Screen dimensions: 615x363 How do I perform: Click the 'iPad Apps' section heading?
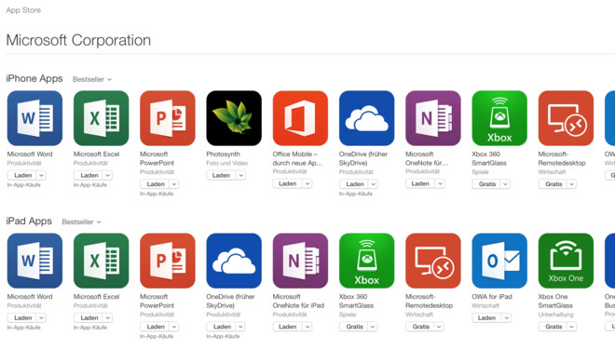tap(29, 222)
